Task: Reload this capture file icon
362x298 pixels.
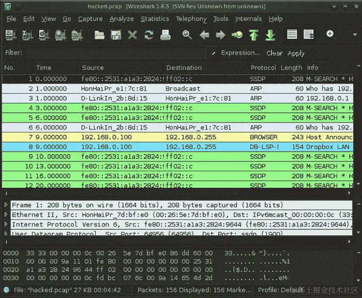Action: coord(149,35)
